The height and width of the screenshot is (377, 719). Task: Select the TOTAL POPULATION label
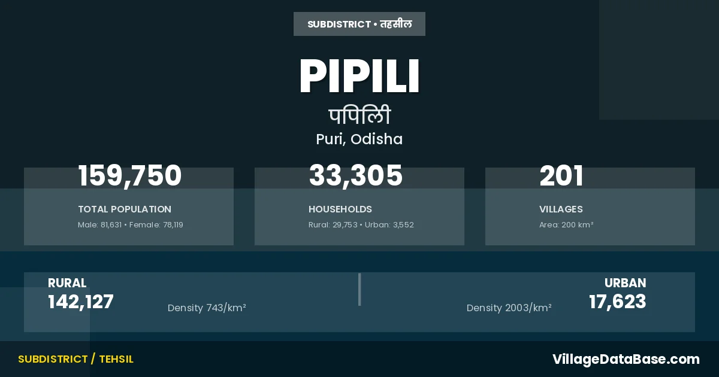click(125, 209)
